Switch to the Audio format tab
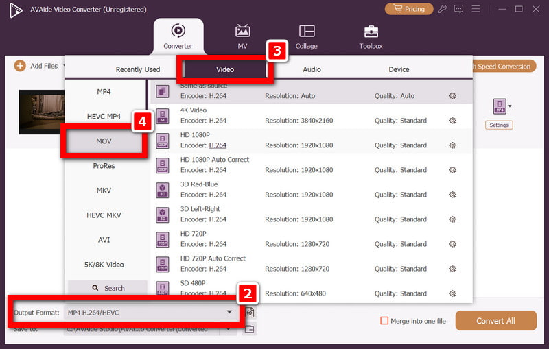549x349 pixels. click(x=312, y=69)
